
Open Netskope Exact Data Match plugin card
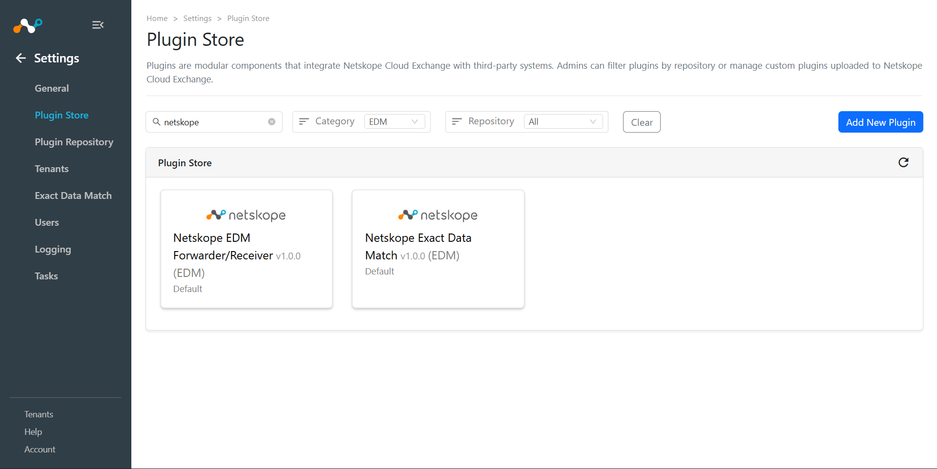[x=438, y=249]
